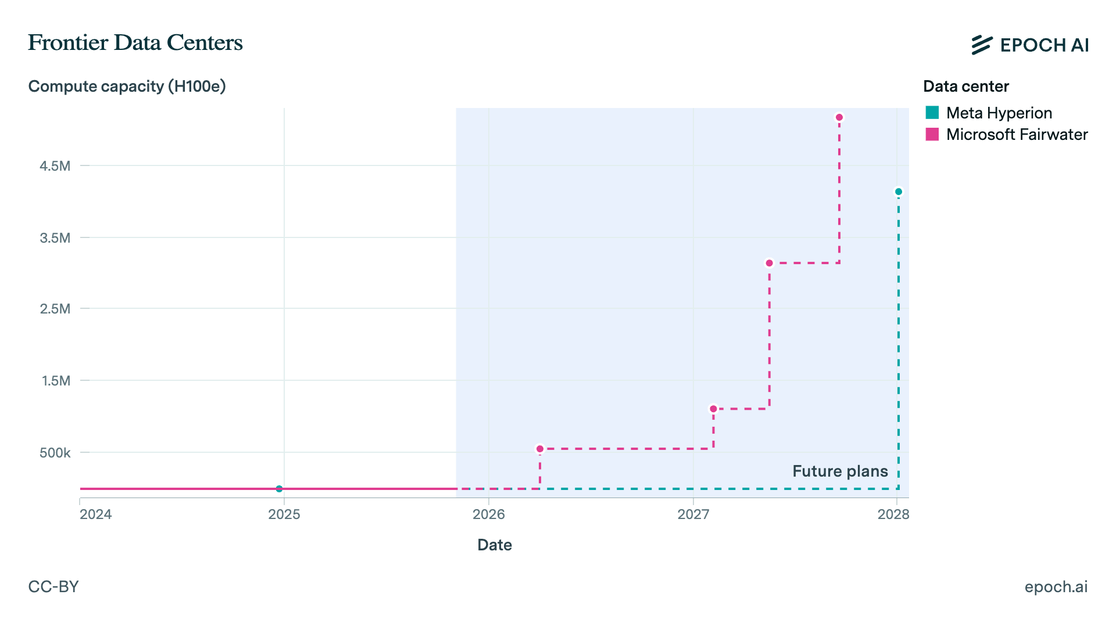
Task: Select the pink point just after 2027
Action: click(713, 409)
